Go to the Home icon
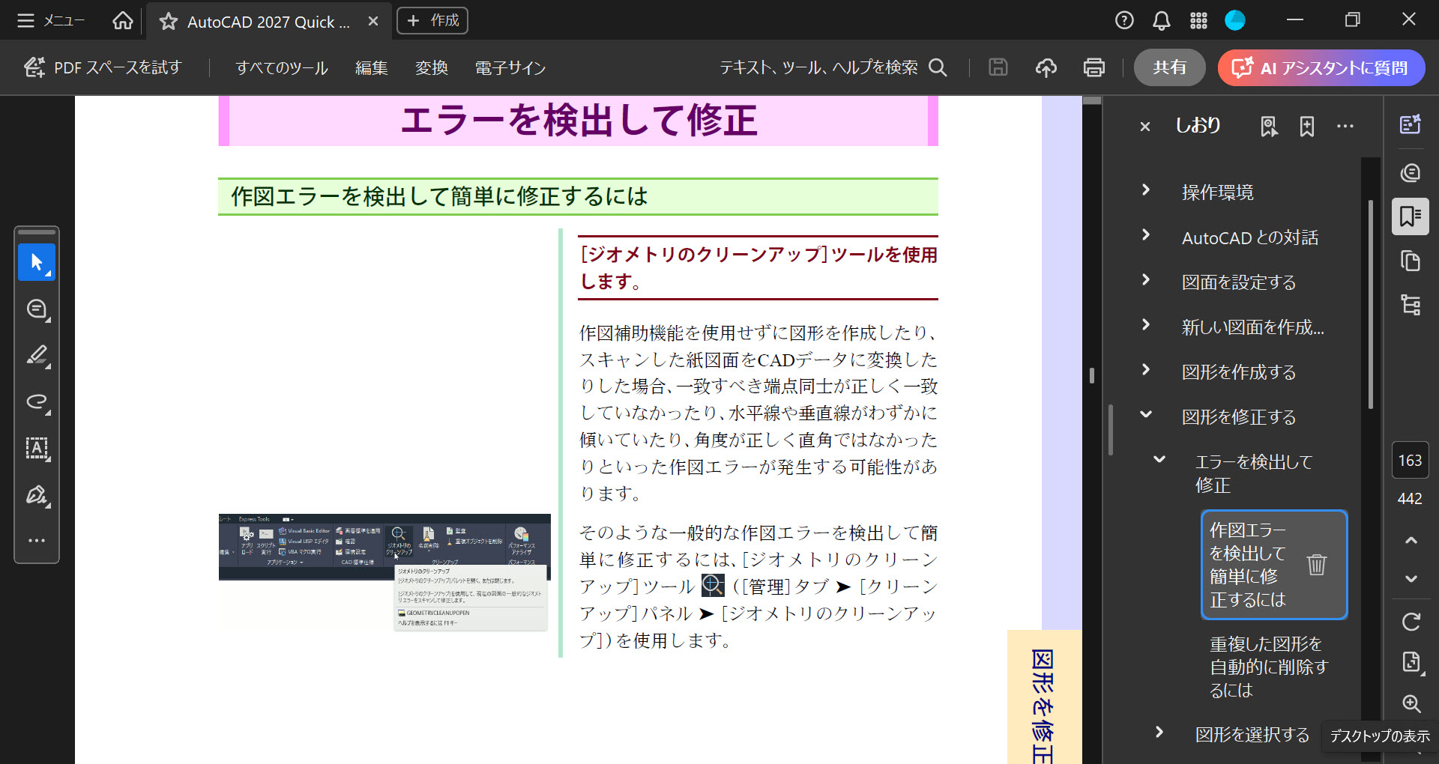1439x764 pixels. [122, 21]
